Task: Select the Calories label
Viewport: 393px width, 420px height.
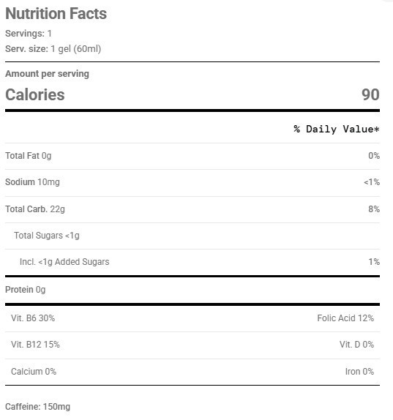Action: click(x=35, y=94)
